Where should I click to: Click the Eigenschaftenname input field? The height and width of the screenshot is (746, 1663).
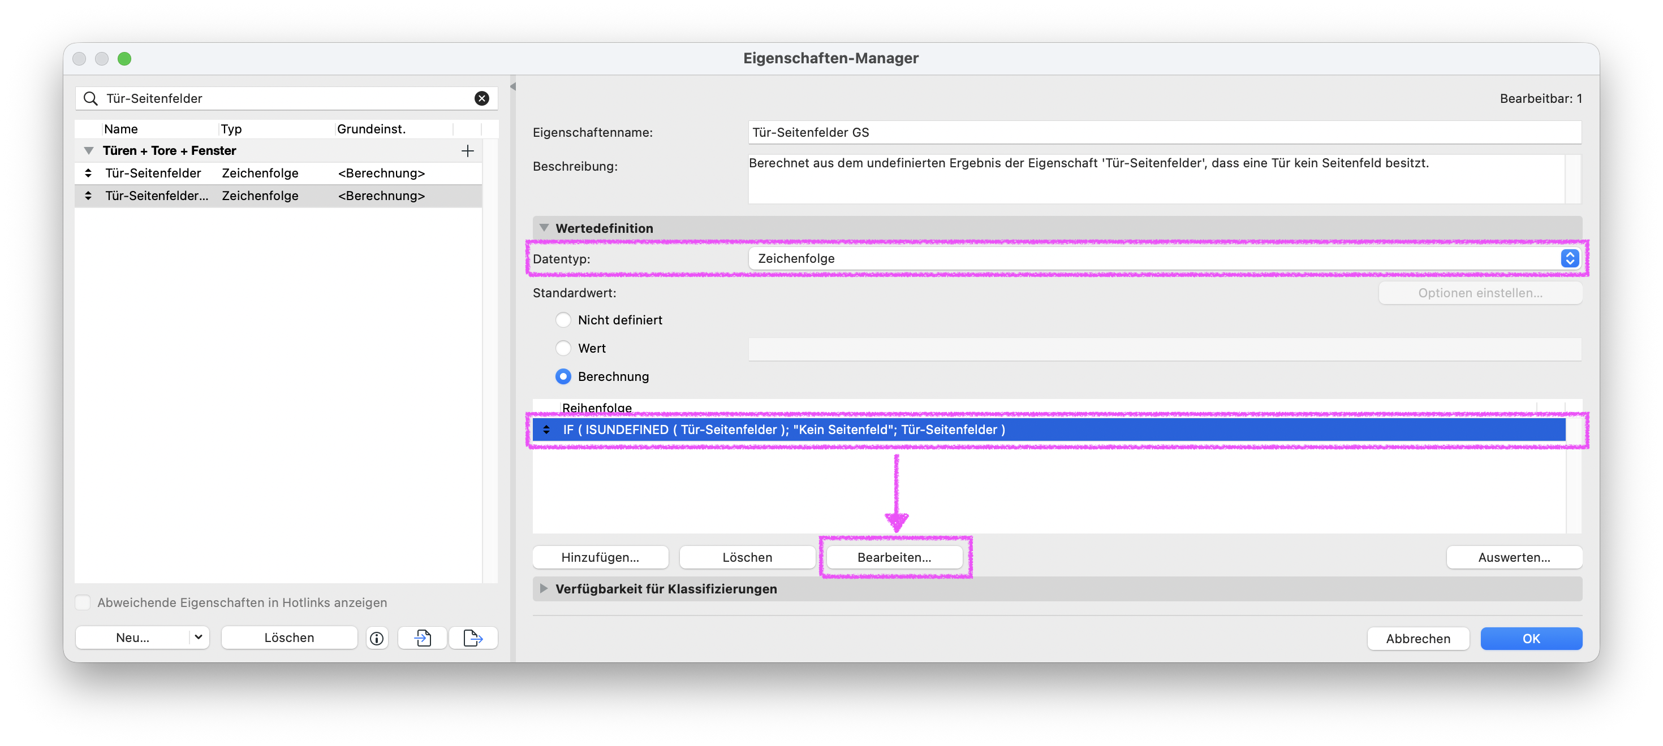click(1165, 132)
